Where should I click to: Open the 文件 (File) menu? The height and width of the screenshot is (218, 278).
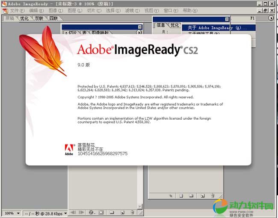pos(17,10)
